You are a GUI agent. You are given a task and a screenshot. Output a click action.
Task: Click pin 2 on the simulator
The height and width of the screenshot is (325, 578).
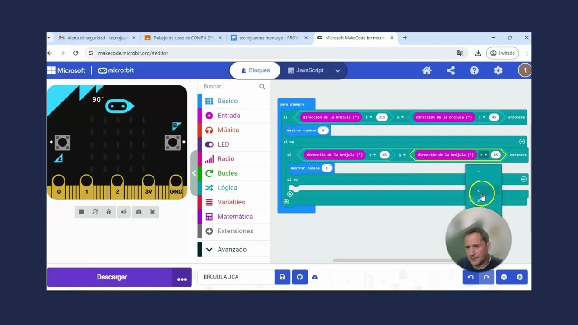[117, 187]
